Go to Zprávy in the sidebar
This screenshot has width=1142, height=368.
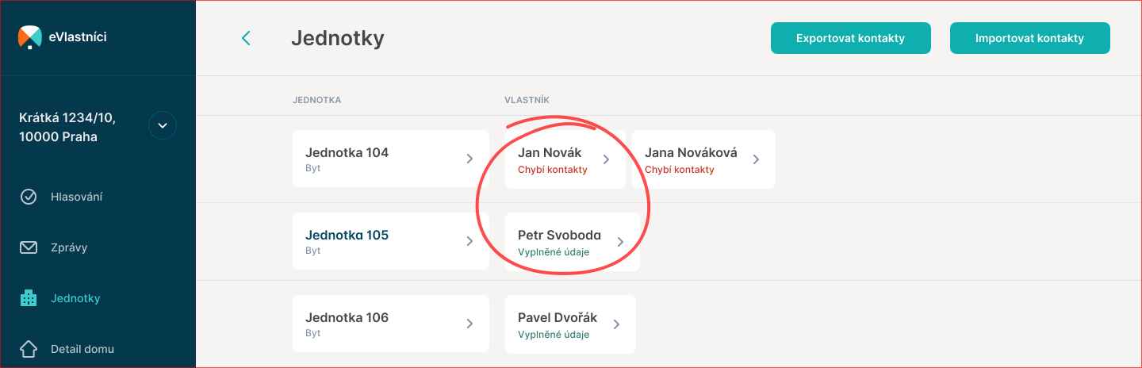point(69,247)
